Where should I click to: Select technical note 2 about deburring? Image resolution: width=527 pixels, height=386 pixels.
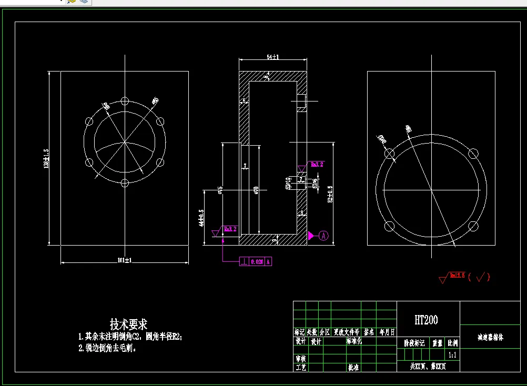point(107,348)
